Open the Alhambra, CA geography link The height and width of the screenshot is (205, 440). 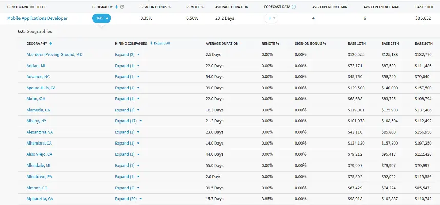click(x=39, y=143)
